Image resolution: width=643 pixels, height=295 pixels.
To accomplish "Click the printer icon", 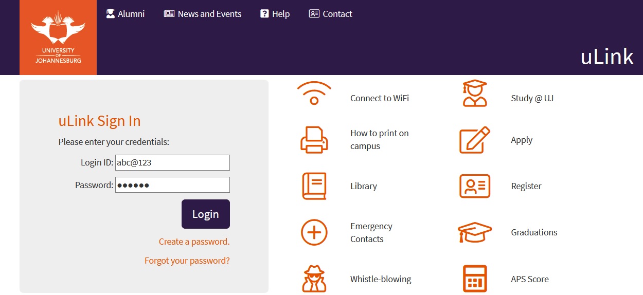I will (x=314, y=140).
